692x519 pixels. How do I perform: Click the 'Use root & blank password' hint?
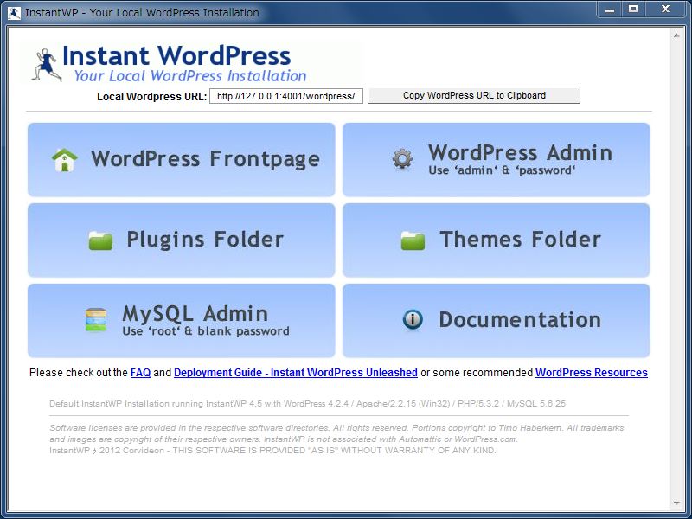(206, 331)
